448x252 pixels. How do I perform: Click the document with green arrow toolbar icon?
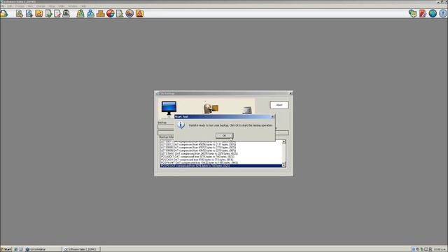click(x=48, y=13)
